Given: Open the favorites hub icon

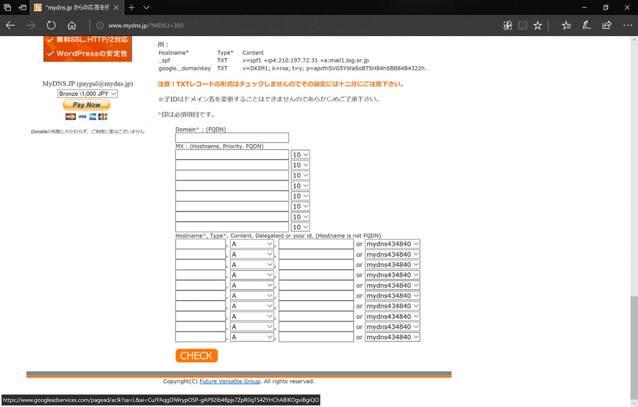Looking at the screenshot, I should click(x=566, y=26).
